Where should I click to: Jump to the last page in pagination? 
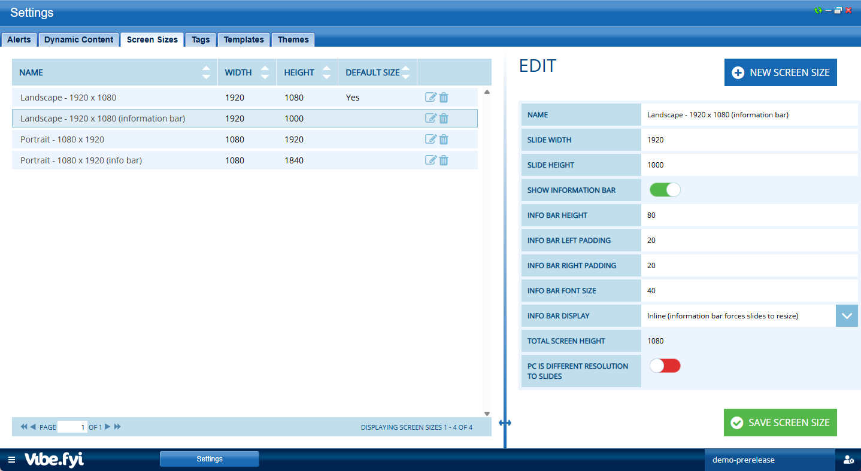(x=117, y=427)
